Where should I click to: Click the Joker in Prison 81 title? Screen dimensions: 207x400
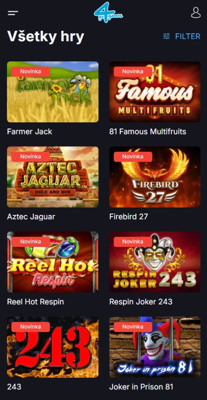tap(141, 387)
